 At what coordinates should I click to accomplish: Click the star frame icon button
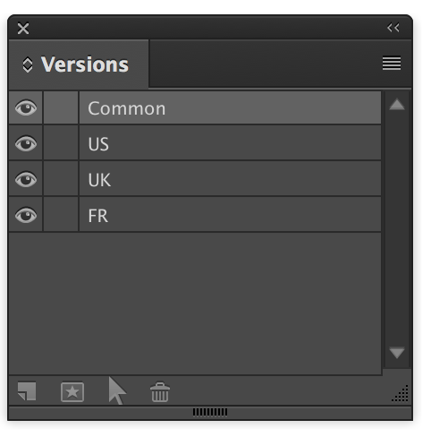tap(72, 392)
